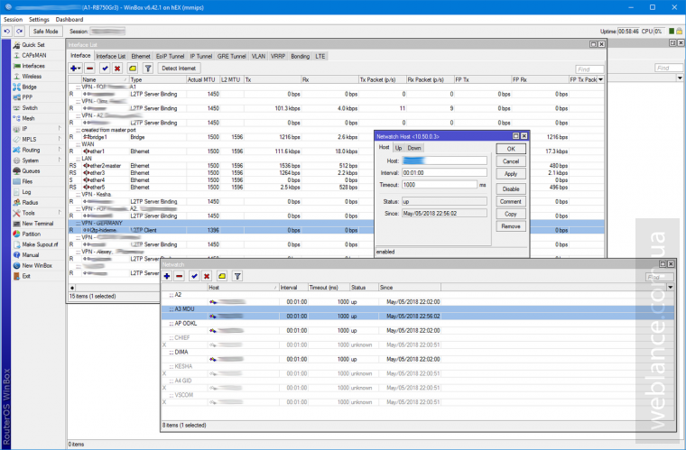The image size is (686, 450).
Task: Open Files menu
Action: (x=27, y=181)
